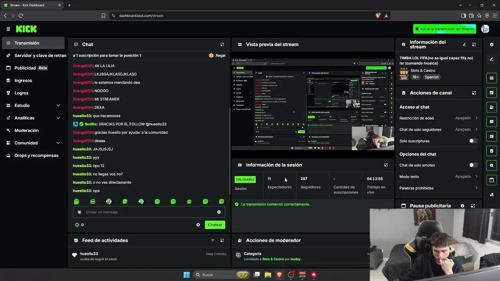Click the info icon in right rail

(491, 44)
